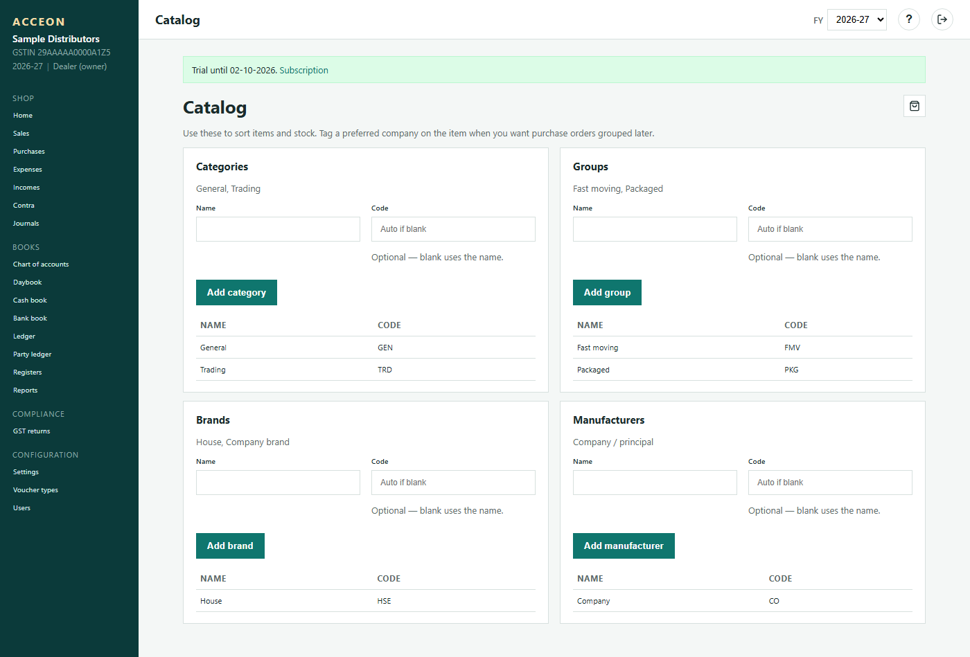Screen dimensions: 970x657
Task: Click the Add brand button
Action: click(230, 546)
